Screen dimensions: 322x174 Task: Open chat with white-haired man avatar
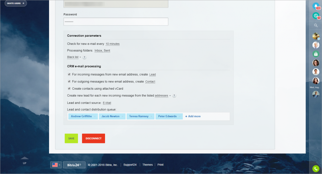(316, 45)
